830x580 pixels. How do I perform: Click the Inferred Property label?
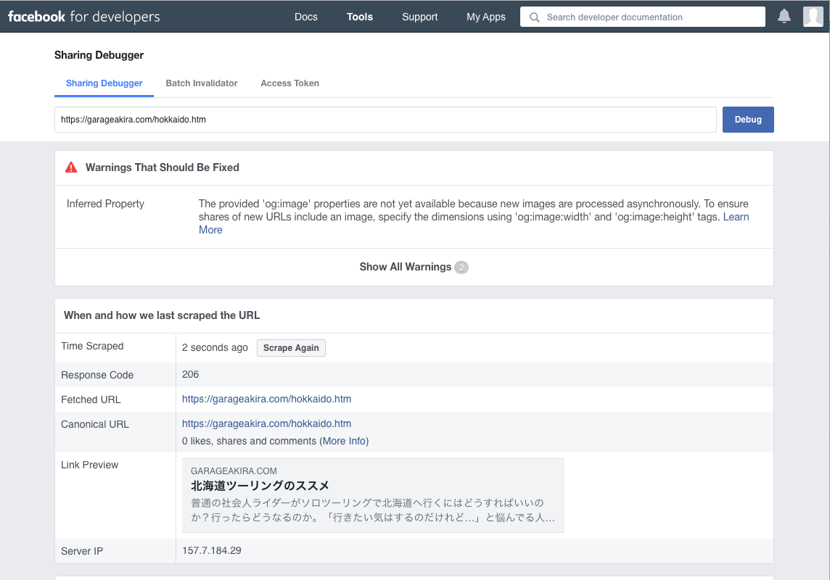pyautogui.click(x=105, y=204)
